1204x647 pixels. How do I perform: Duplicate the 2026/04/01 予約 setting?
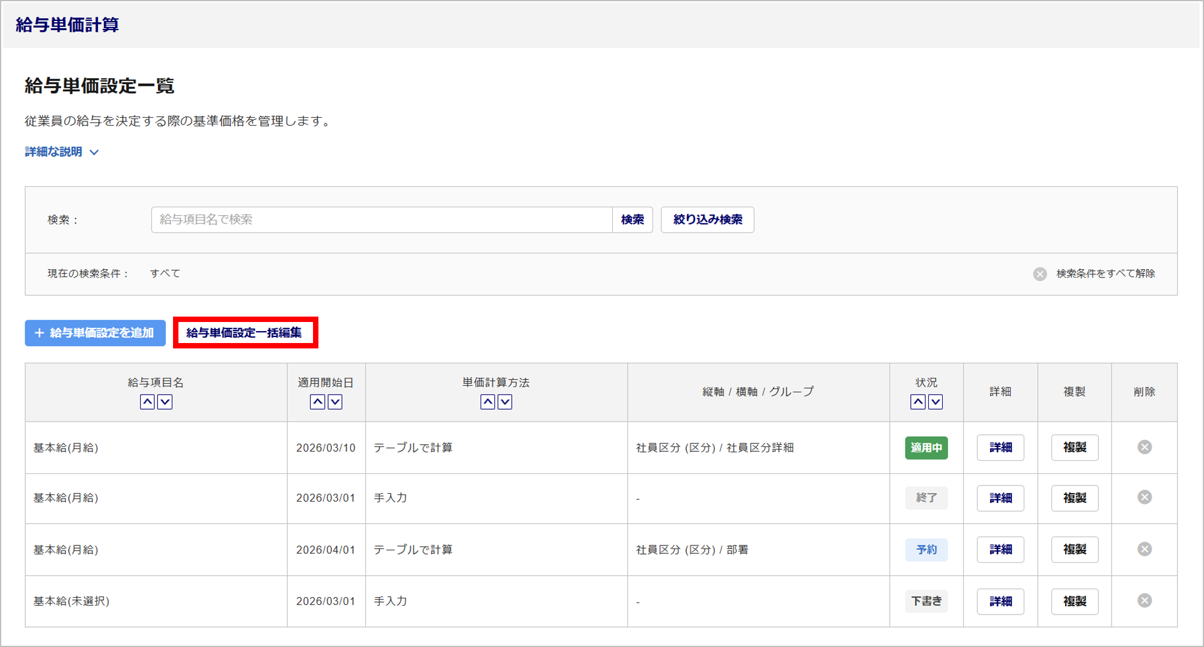(x=1074, y=549)
